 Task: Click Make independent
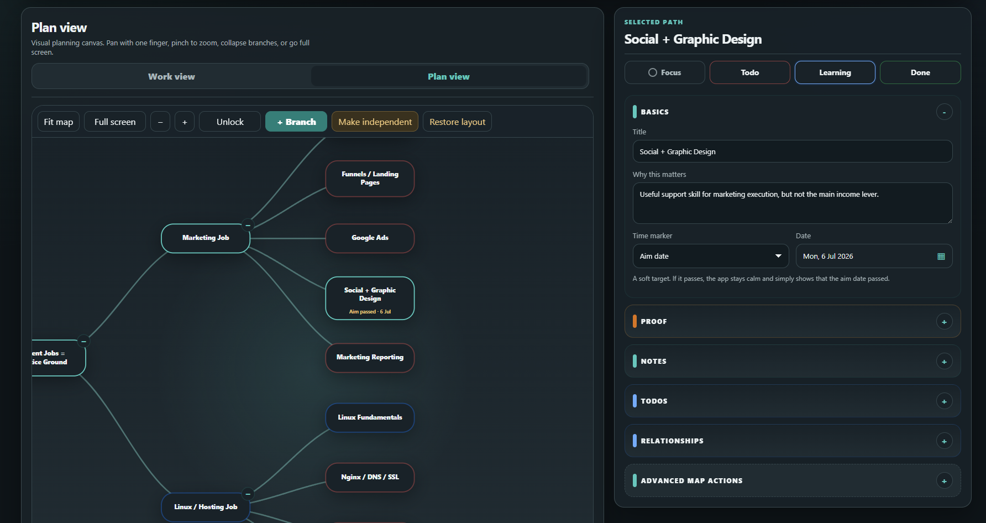coord(375,122)
